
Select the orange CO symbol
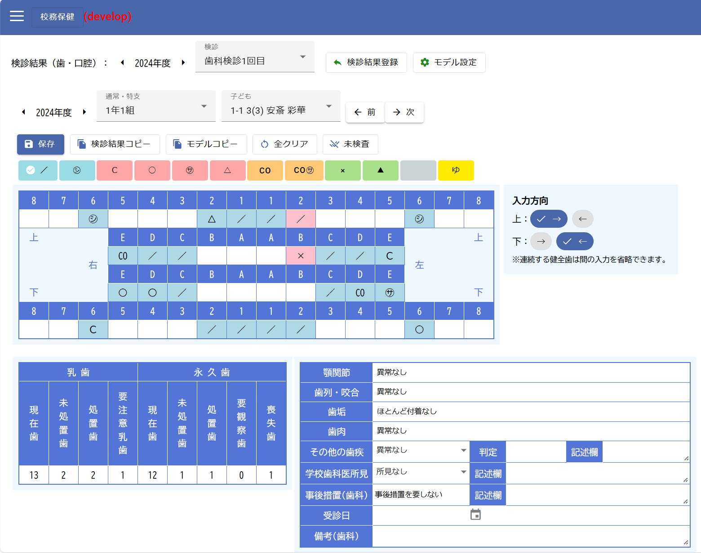[265, 170]
